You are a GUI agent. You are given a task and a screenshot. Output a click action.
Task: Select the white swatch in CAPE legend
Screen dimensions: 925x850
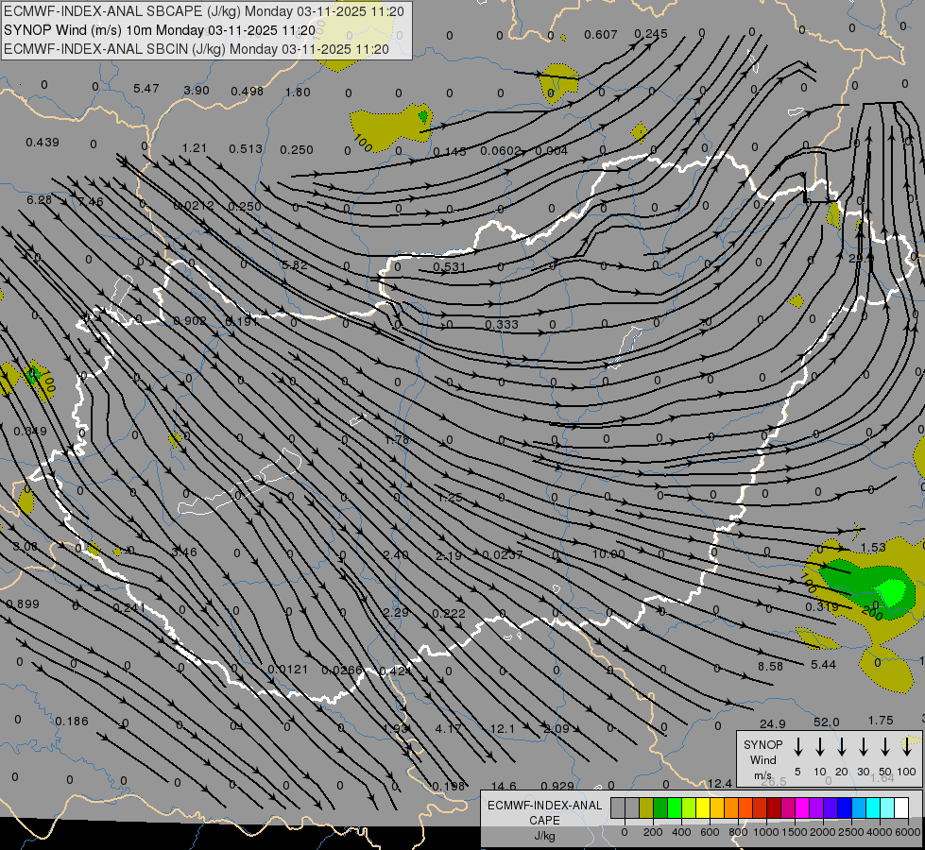point(901,807)
